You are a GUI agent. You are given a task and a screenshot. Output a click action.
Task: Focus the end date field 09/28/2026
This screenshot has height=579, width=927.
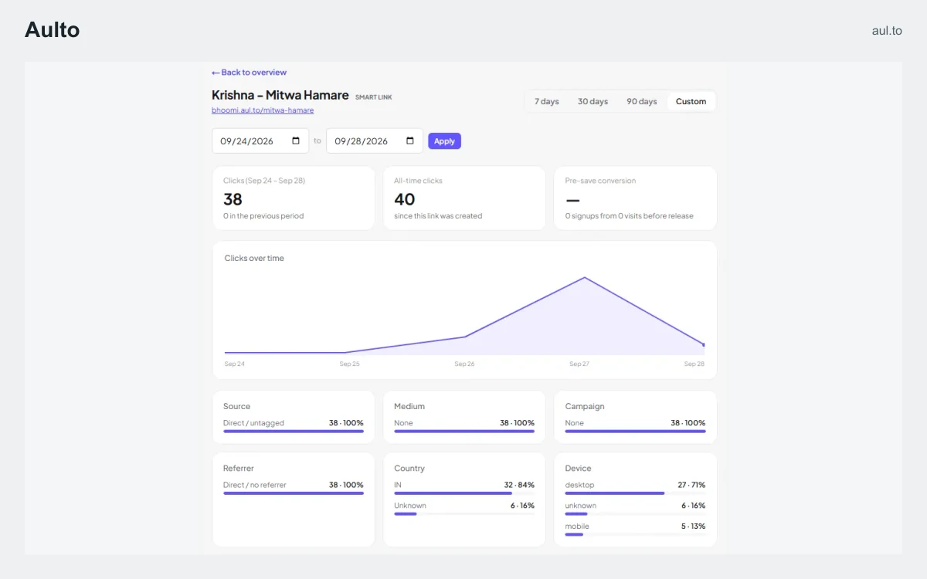375,141
